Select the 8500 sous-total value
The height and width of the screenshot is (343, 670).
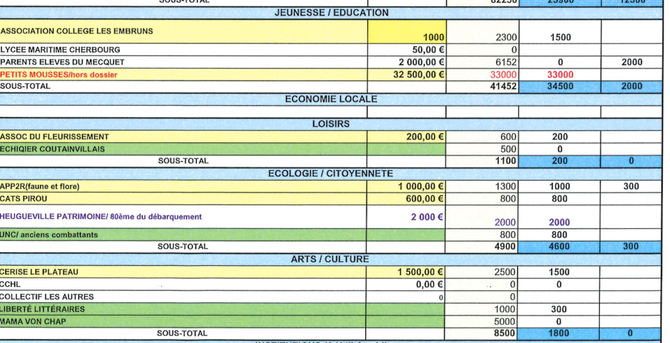pyautogui.click(x=504, y=333)
